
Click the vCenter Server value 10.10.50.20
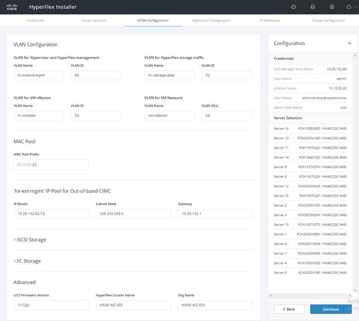point(338,88)
